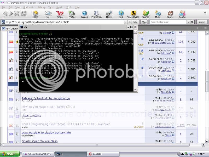The image size is (209, 157).
Task: Click the browser stop (X) icon
Action: tap(17, 13)
